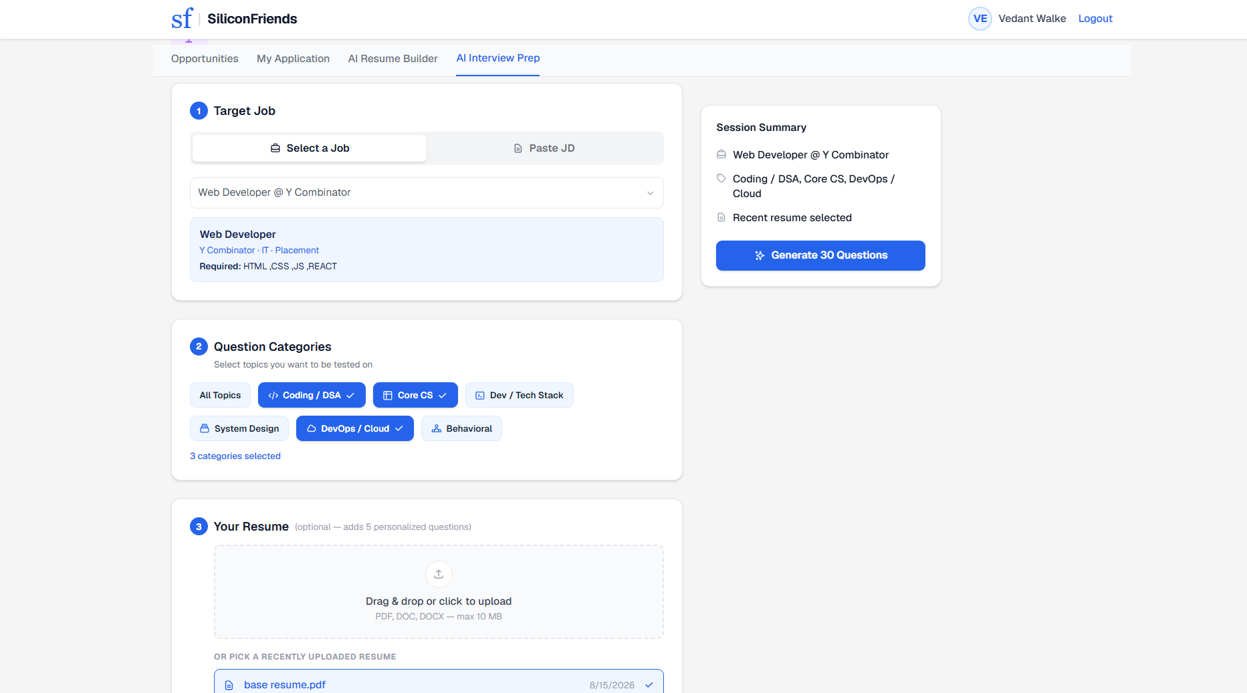Switch to the AI Resume Builder tab

393,59
